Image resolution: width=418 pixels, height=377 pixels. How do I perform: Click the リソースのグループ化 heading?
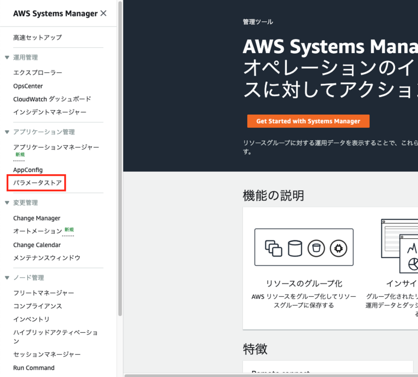pos(304,284)
